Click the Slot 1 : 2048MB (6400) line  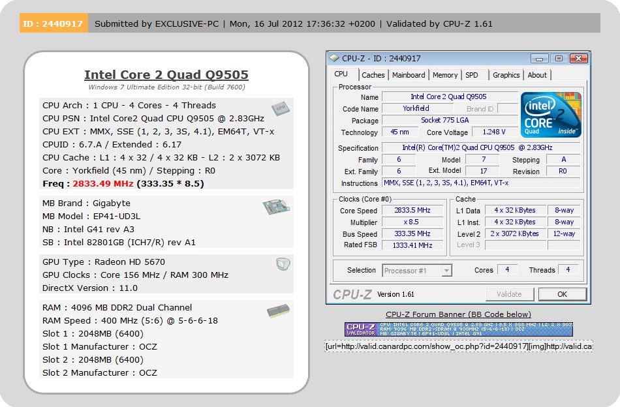93,333
